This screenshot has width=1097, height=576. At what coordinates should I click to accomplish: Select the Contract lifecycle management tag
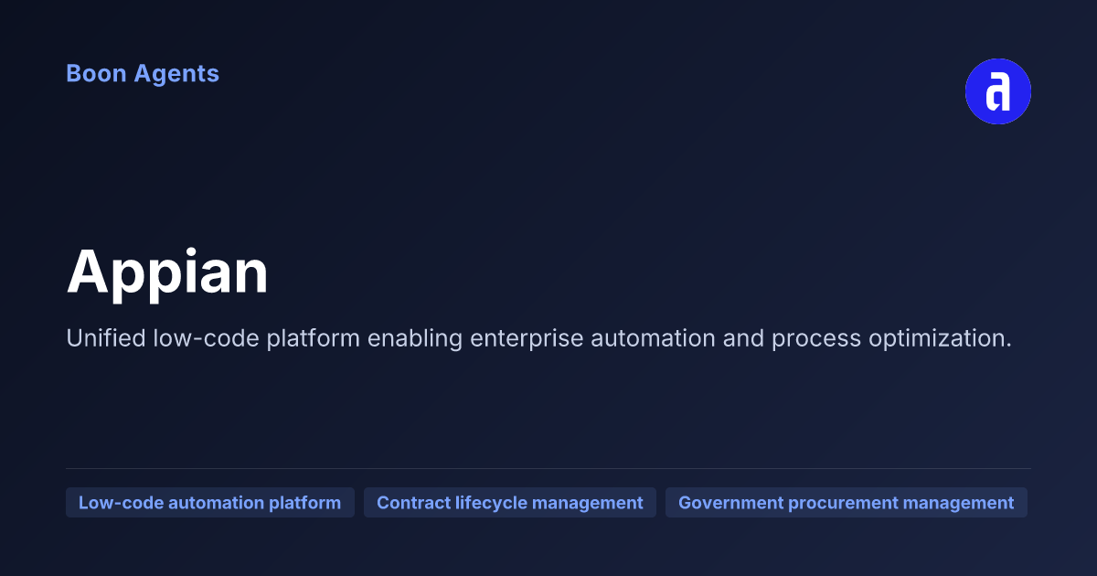(510, 503)
